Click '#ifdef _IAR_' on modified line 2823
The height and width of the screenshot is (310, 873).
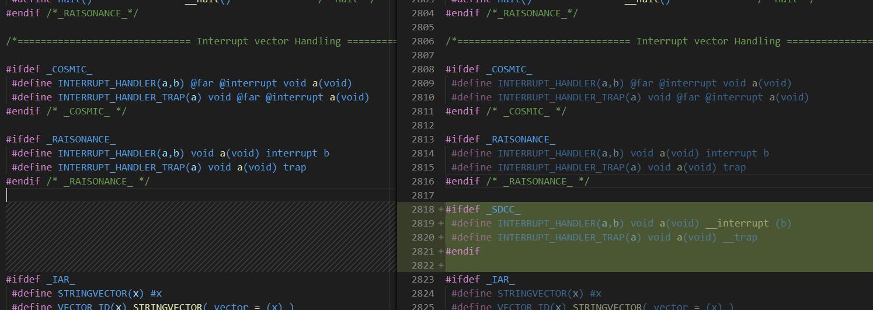coord(480,279)
